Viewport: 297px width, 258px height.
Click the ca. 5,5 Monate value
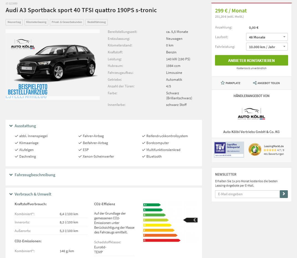tap(177, 32)
